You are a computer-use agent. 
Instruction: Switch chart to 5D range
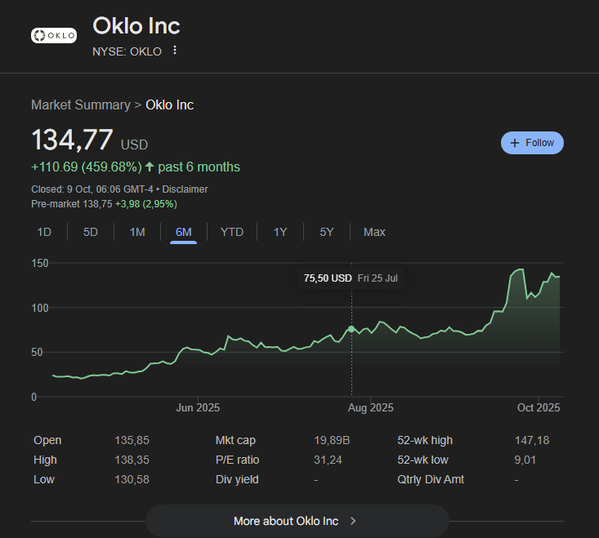91,232
